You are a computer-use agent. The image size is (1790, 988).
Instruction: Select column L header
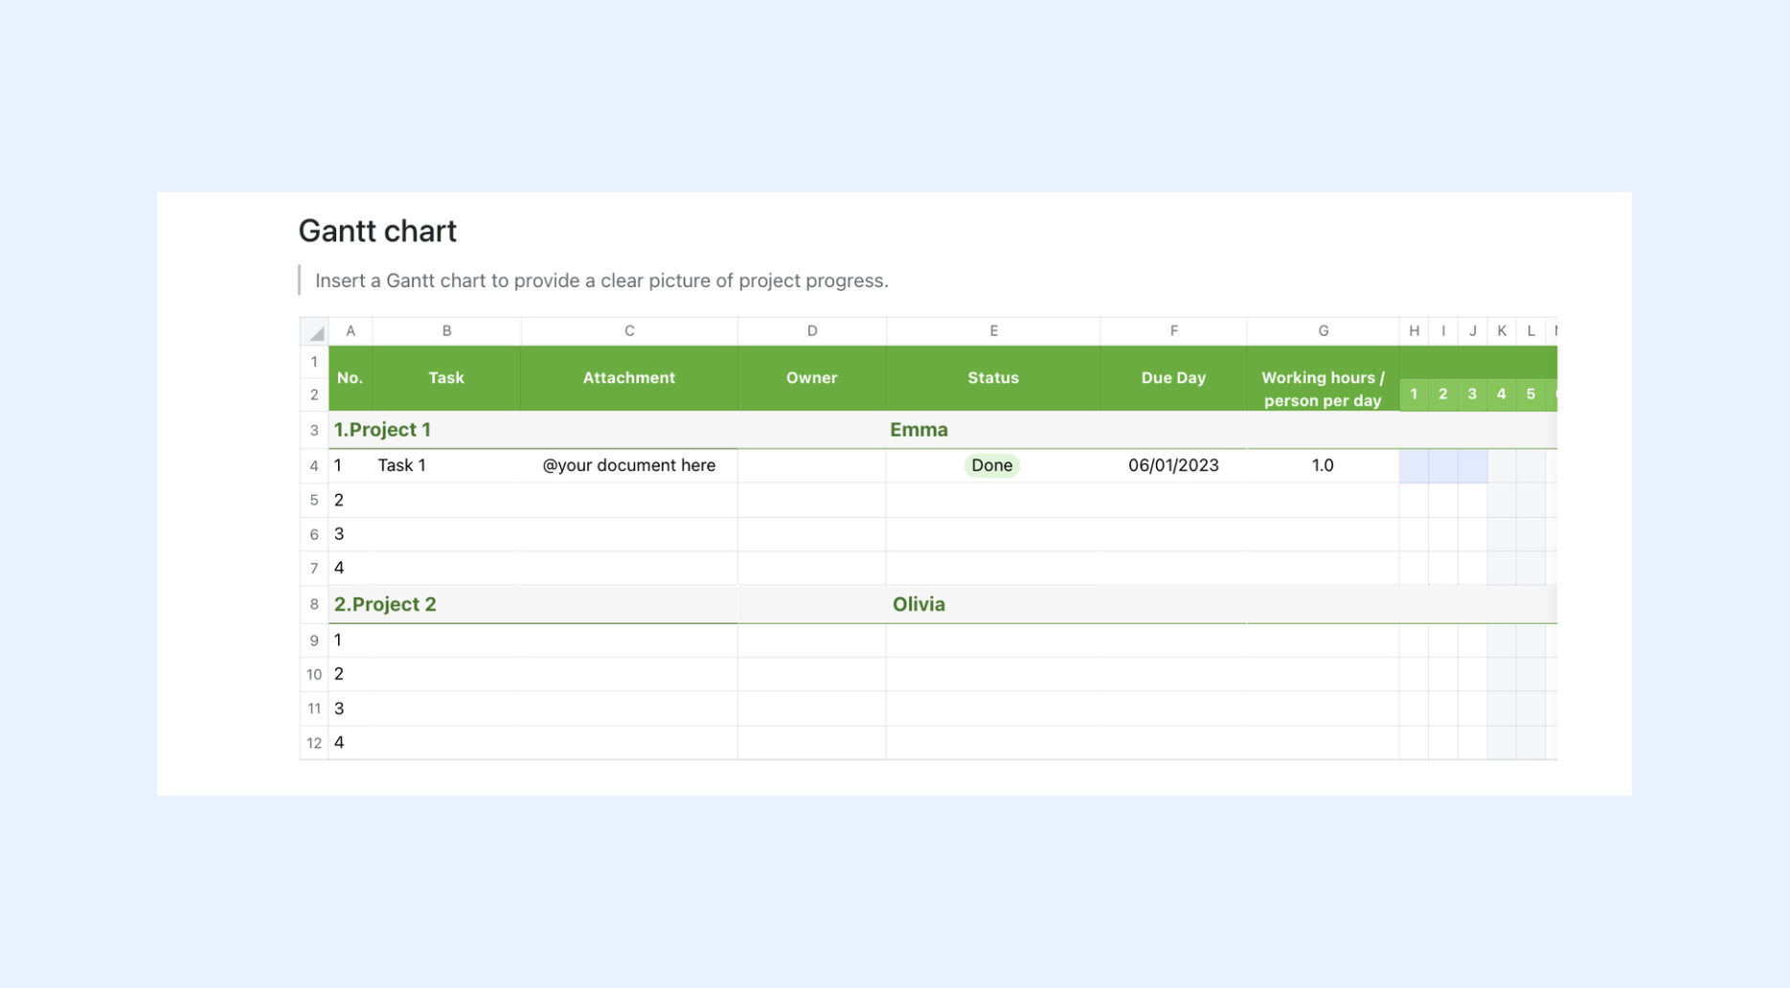click(1530, 331)
